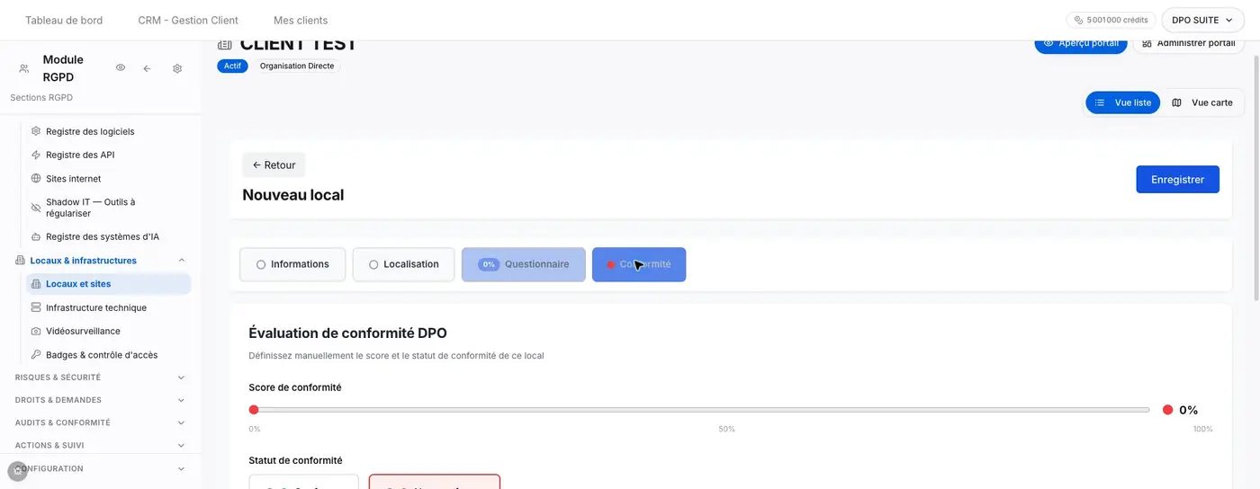
Task: Set conformity slider to the 50% mark
Action: (701, 410)
